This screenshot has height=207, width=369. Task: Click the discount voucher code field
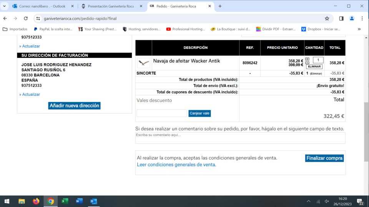[x=161, y=113]
